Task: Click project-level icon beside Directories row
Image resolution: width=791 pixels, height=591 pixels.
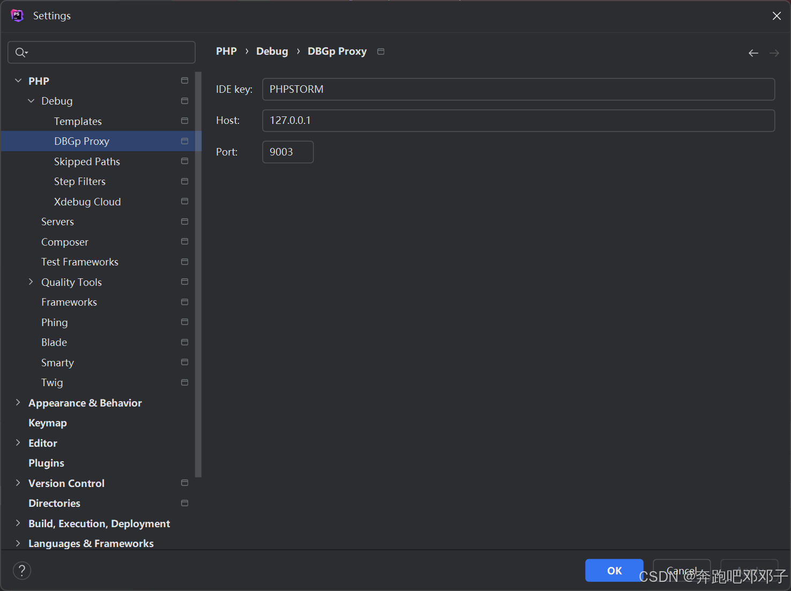Action: (x=185, y=503)
